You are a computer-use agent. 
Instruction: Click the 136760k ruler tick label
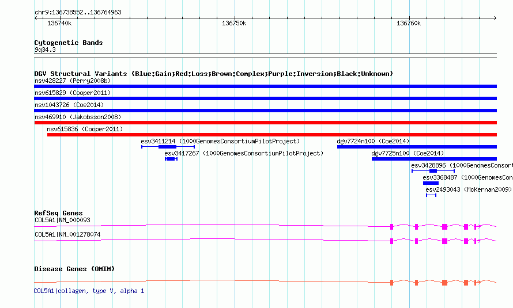[x=409, y=23]
